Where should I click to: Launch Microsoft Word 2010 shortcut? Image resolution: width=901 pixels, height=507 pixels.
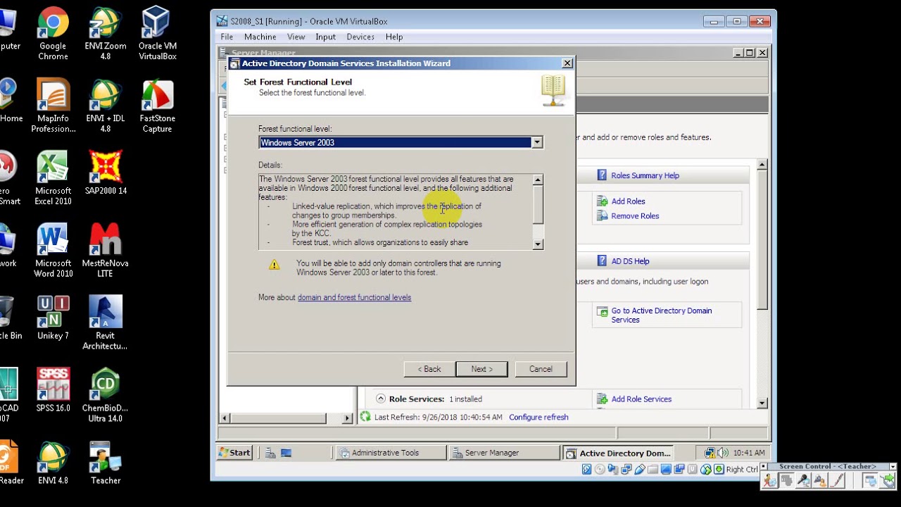(x=53, y=251)
